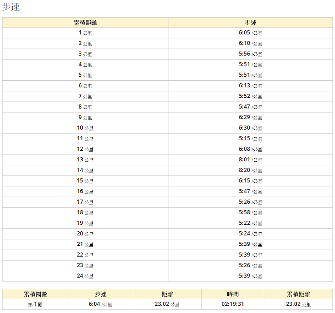Screen dimensions: 335x313
Task: Select the 17 公里 distance cell
Action: (85, 202)
